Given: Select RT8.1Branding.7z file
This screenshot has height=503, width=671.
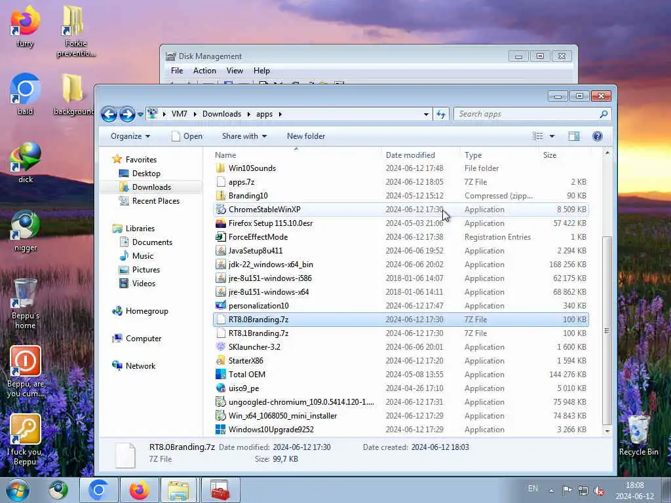Looking at the screenshot, I should coord(258,333).
